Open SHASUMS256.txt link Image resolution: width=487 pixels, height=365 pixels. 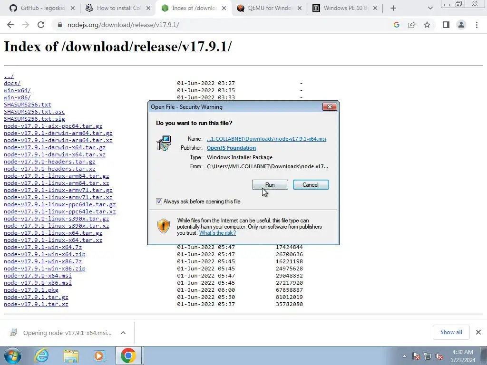click(27, 105)
